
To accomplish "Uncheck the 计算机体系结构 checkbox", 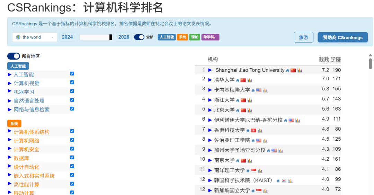I will [x=72, y=131].
